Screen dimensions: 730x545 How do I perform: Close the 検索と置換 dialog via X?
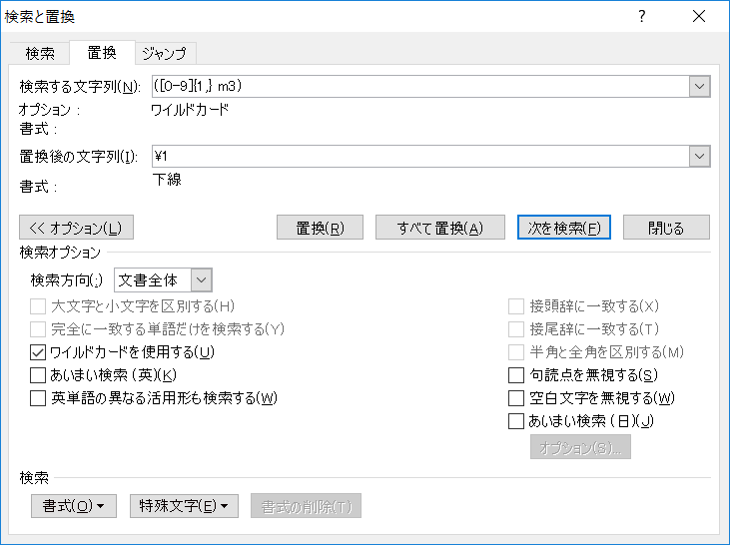click(699, 16)
